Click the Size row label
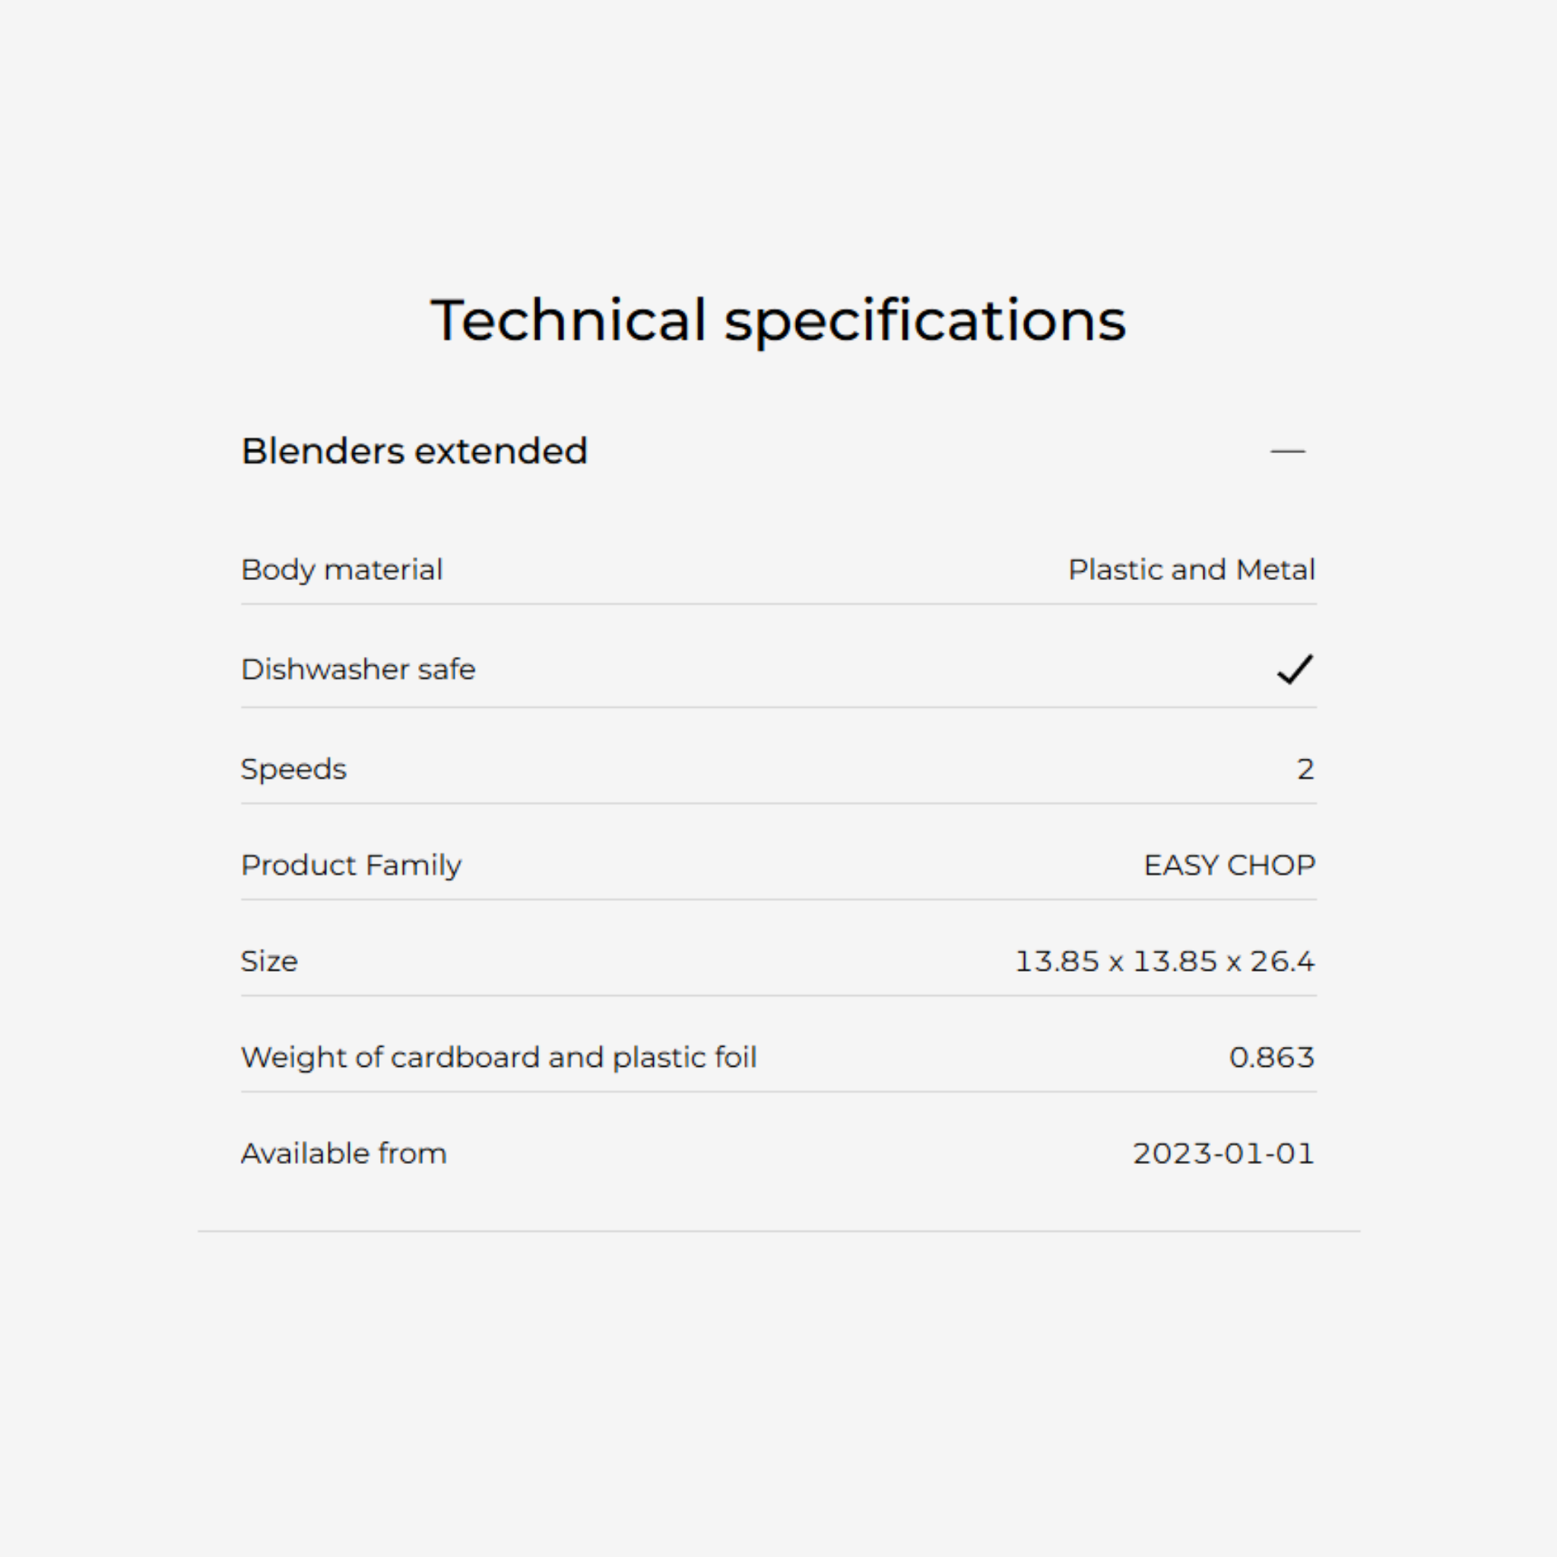 (269, 961)
